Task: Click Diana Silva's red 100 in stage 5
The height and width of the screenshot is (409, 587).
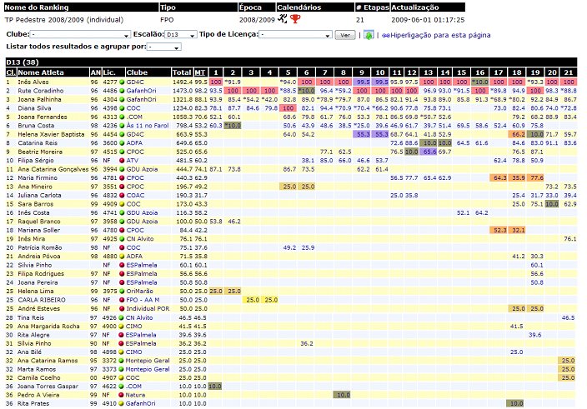Action: point(288,108)
